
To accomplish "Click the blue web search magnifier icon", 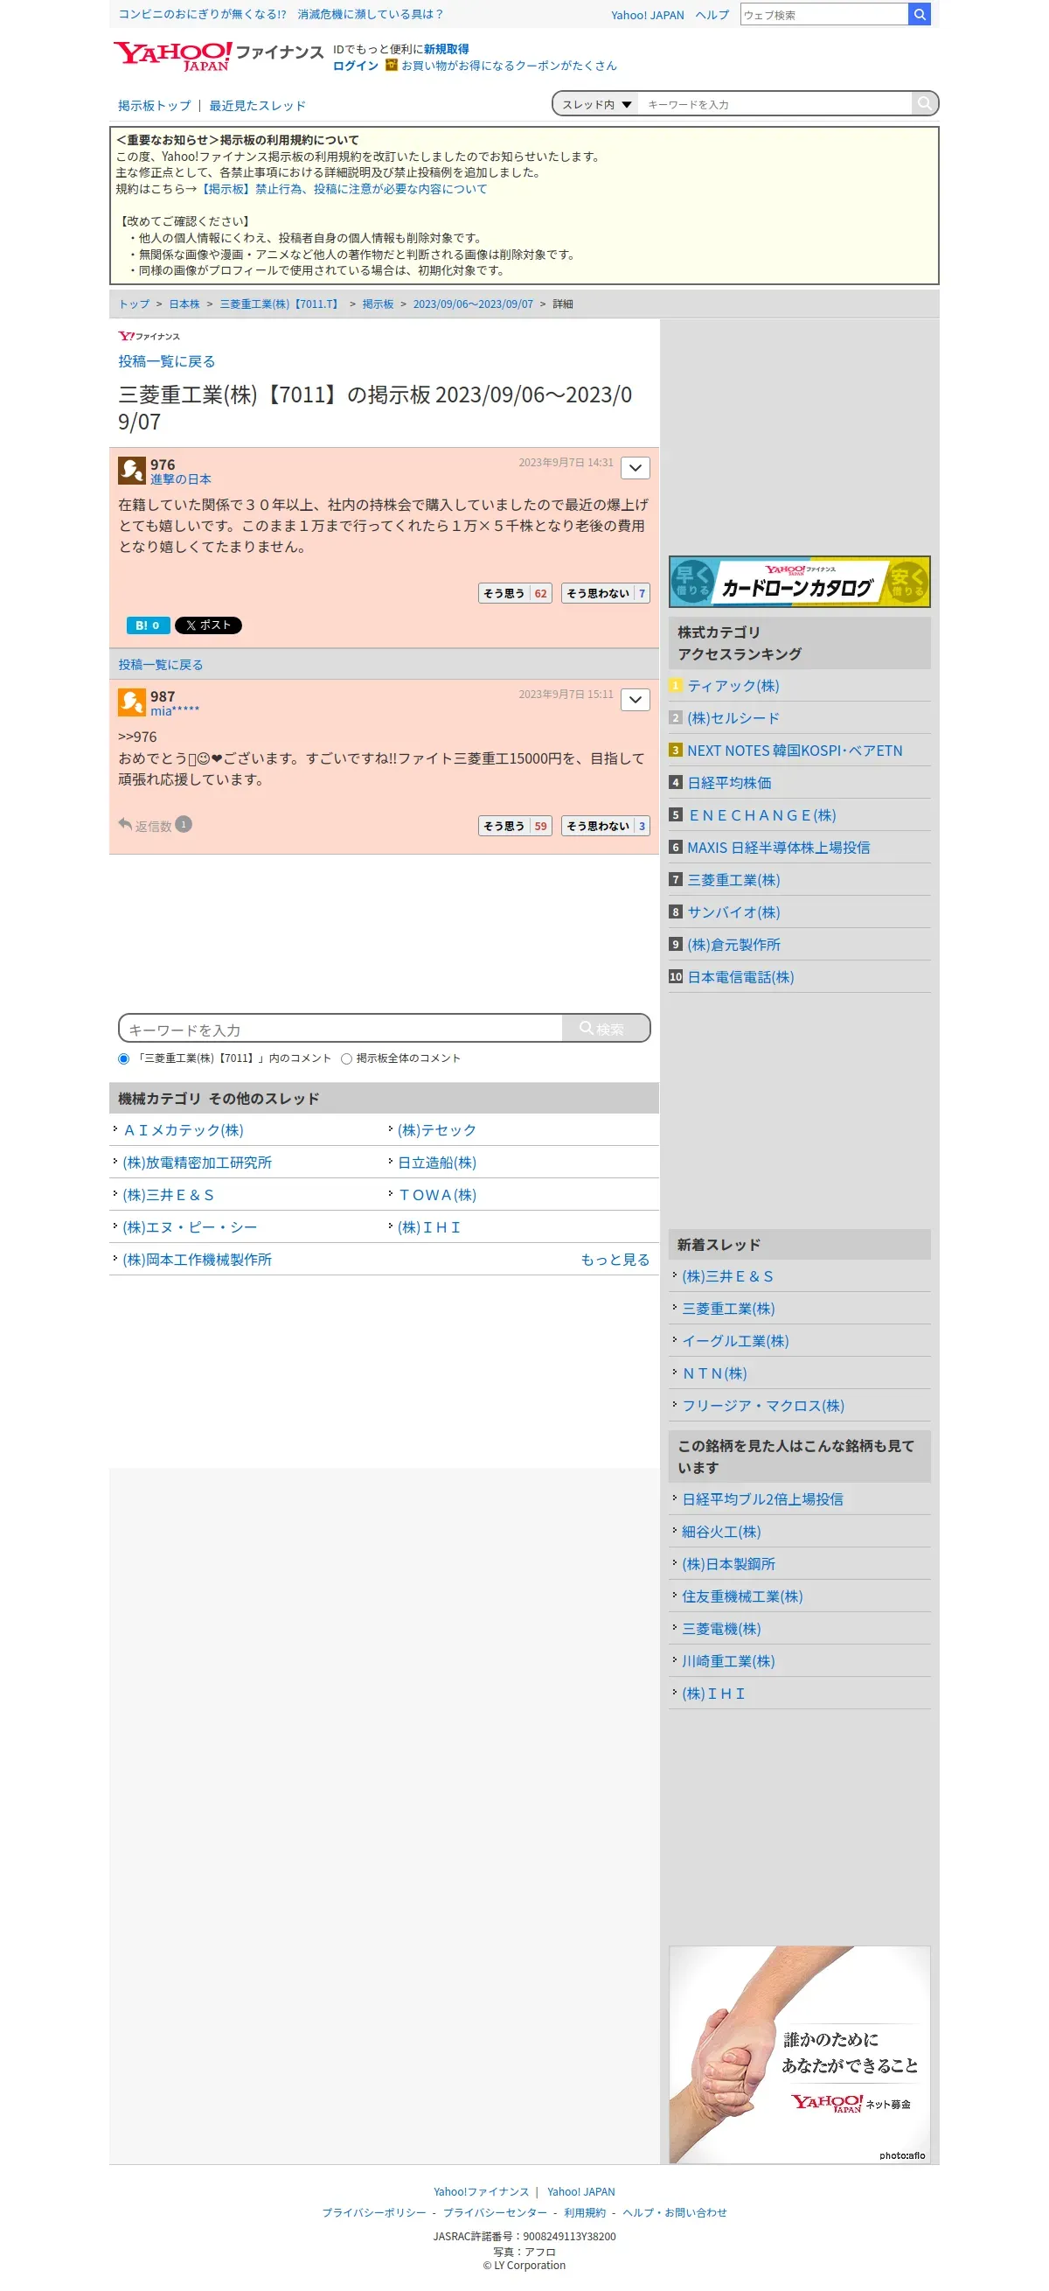I will click(x=920, y=14).
